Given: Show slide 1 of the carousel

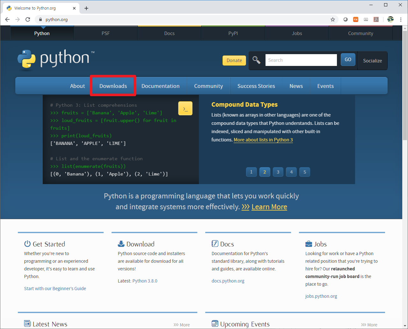Looking at the screenshot, I should [x=251, y=172].
